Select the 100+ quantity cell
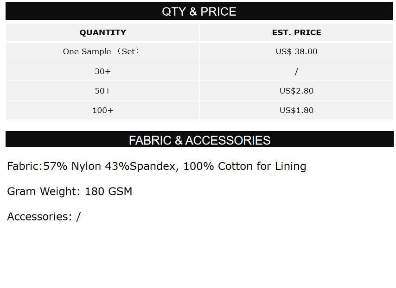Screen dimensions: 396x288 tap(102, 110)
